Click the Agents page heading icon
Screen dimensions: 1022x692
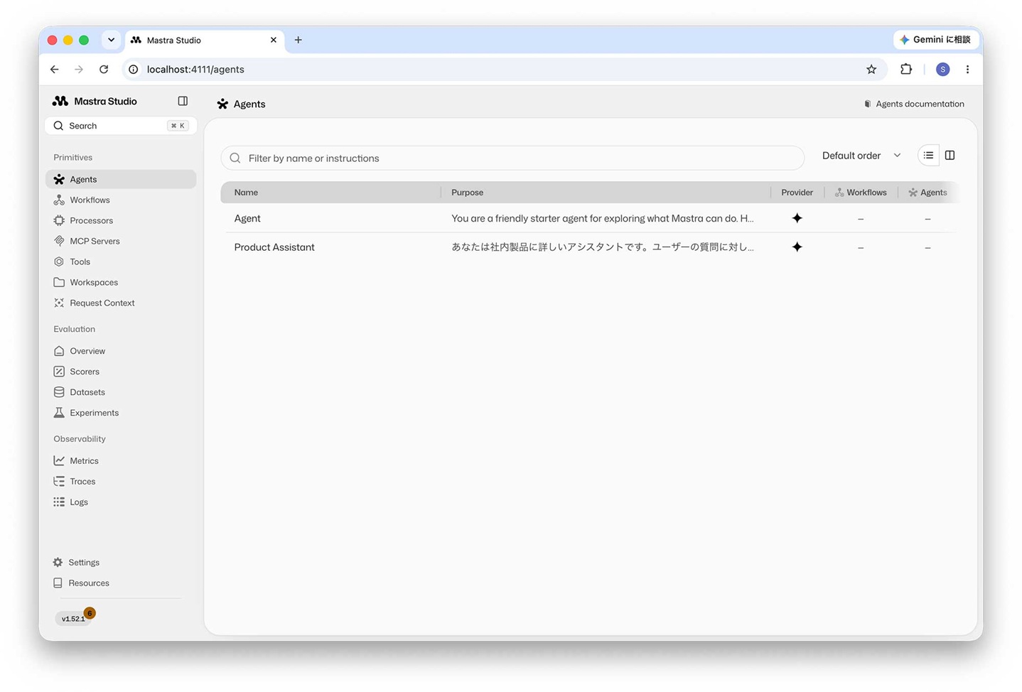[222, 104]
